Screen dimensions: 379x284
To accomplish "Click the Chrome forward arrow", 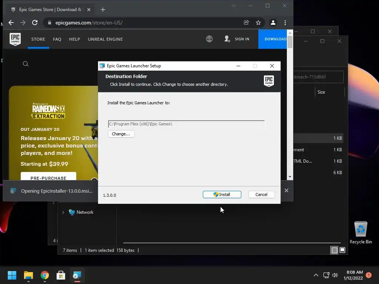I will [x=23, y=23].
